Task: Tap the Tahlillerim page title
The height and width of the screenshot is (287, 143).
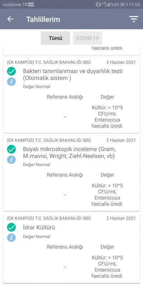Action: coord(43,19)
